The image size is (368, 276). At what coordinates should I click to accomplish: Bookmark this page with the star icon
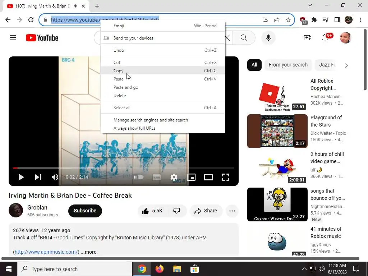288,20
